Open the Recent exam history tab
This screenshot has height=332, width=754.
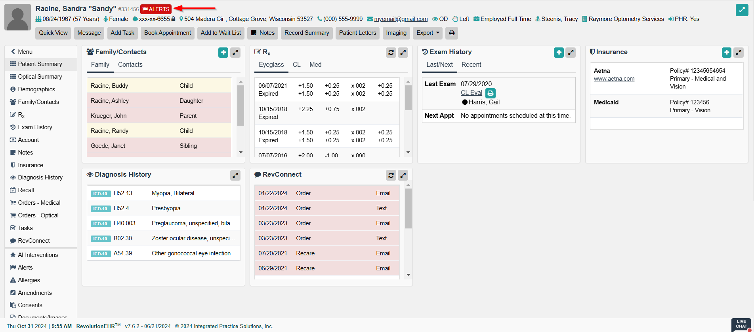(471, 65)
